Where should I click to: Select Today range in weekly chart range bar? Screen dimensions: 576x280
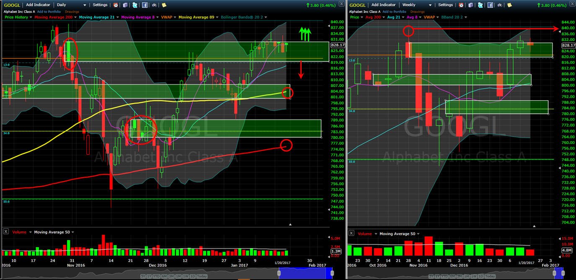tap(490, 277)
